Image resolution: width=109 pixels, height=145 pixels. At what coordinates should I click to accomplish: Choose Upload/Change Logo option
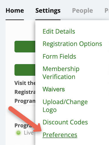click(65, 106)
